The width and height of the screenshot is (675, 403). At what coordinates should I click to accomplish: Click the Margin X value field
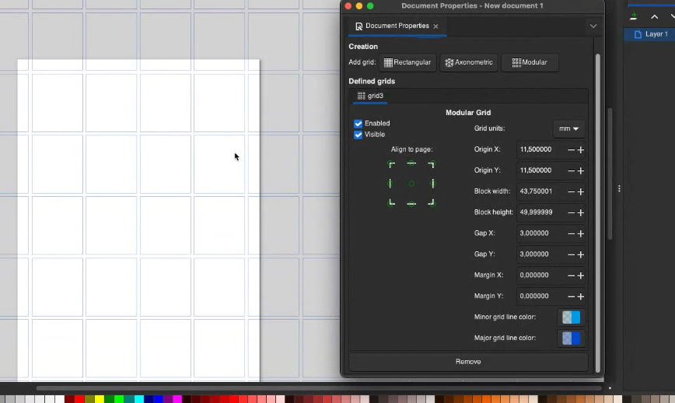coord(540,275)
